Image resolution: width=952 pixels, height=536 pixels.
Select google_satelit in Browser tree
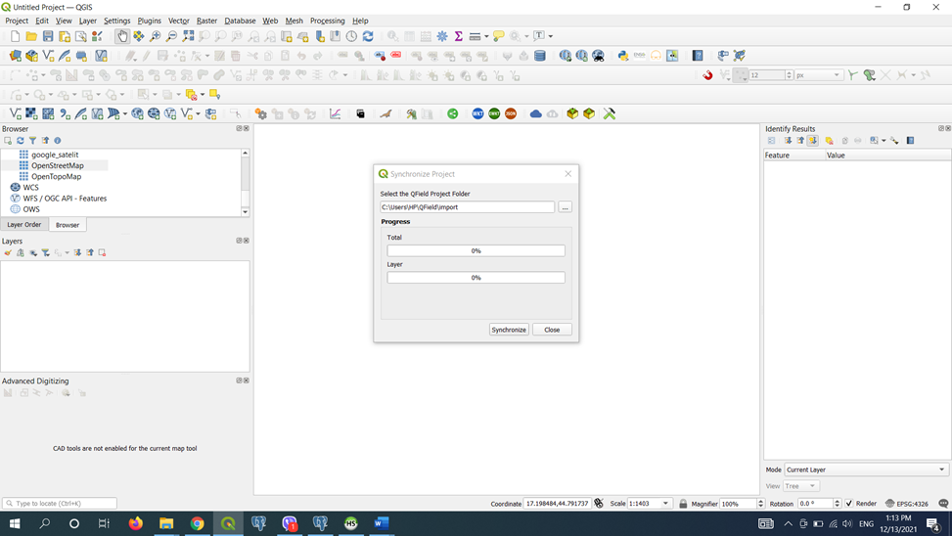[x=55, y=155]
